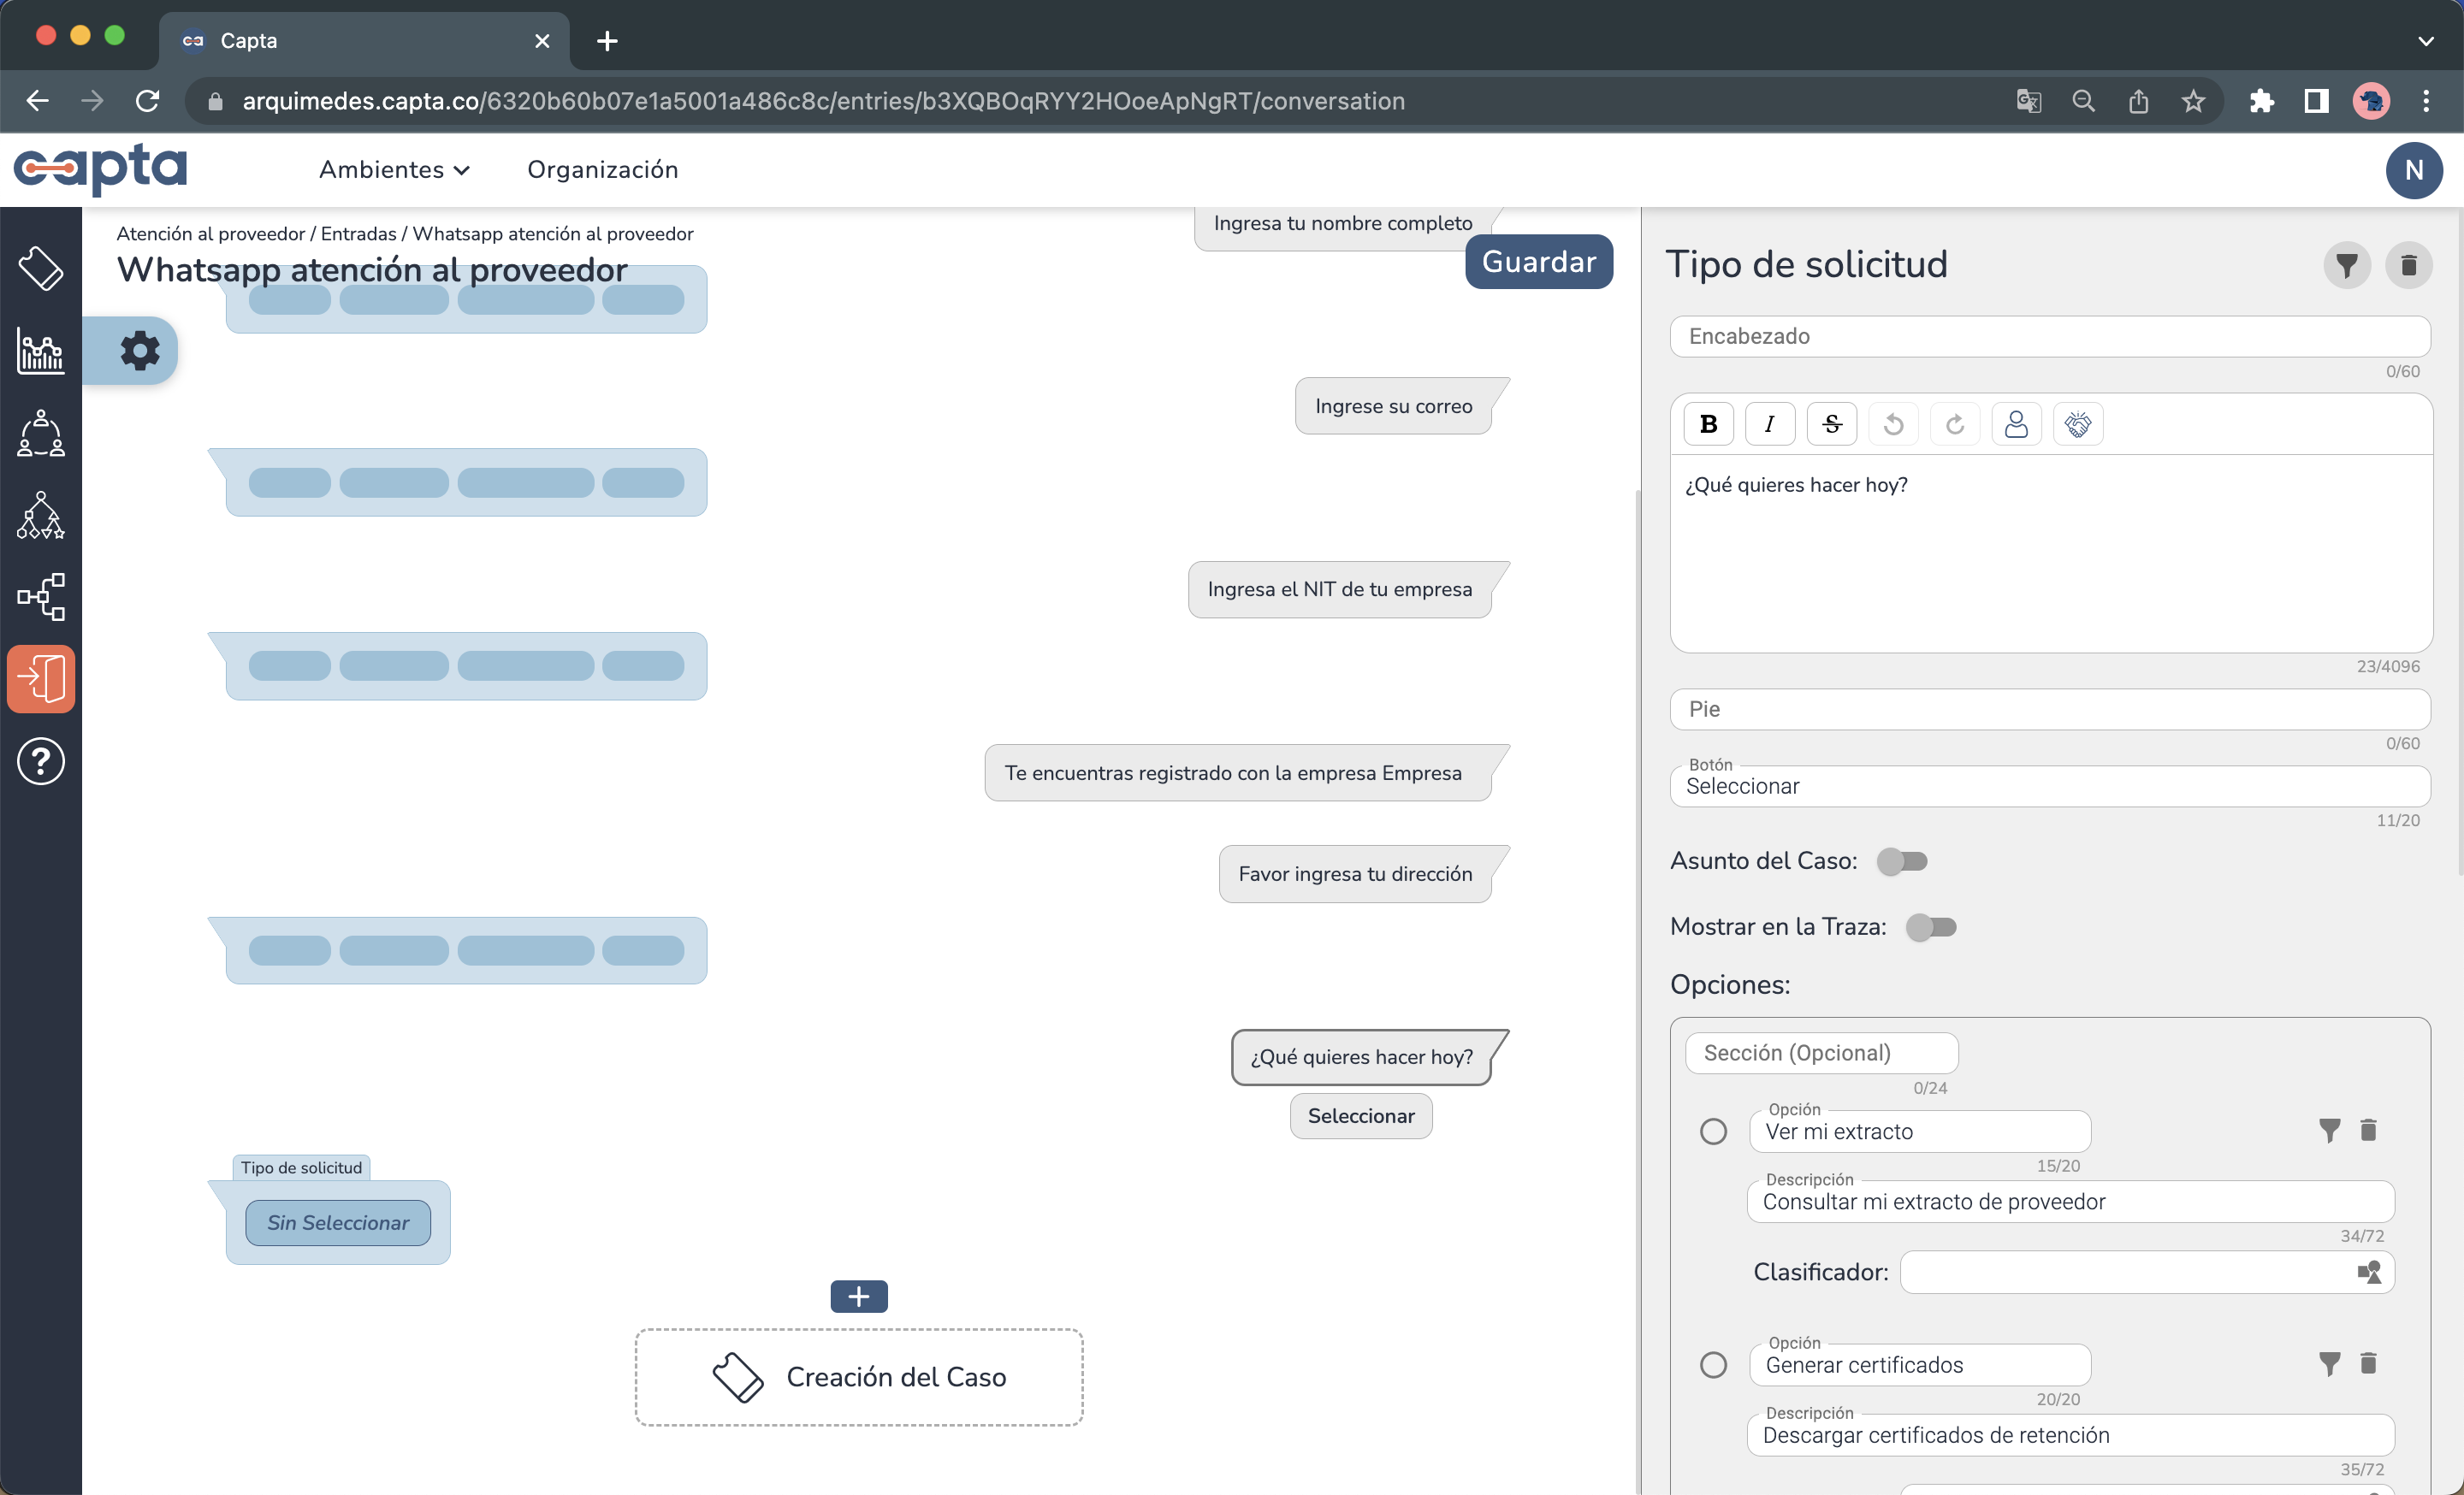This screenshot has width=2464, height=1495.
Task: Insert user variable via person icon
Action: pos(2017,422)
